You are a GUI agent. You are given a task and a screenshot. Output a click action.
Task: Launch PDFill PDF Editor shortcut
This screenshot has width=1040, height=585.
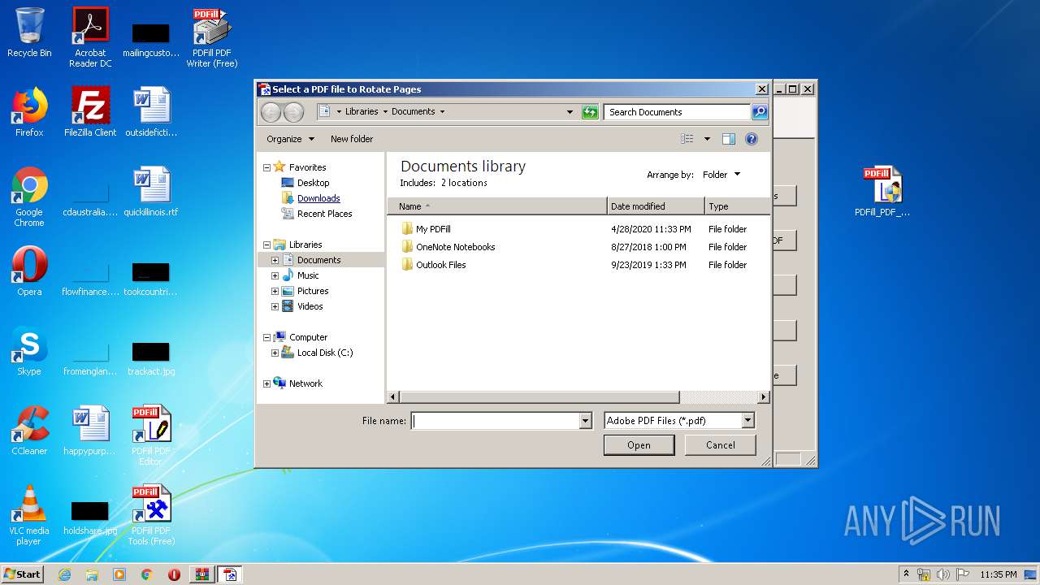(x=151, y=436)
